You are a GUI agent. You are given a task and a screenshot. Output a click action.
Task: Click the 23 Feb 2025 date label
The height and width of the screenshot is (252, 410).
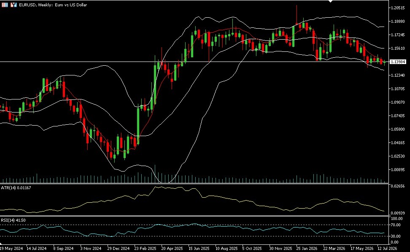pos(145,248)
